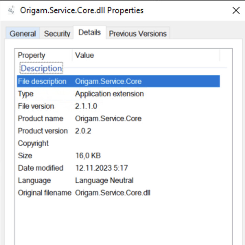Select the Details tab
The height and width of the screenshot is (245, 245).
click(90, 32)
